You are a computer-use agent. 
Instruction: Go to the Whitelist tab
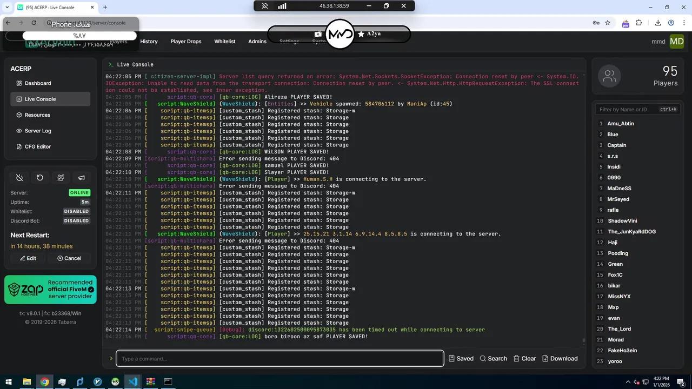pyautogui.click(x=224, y=42)
